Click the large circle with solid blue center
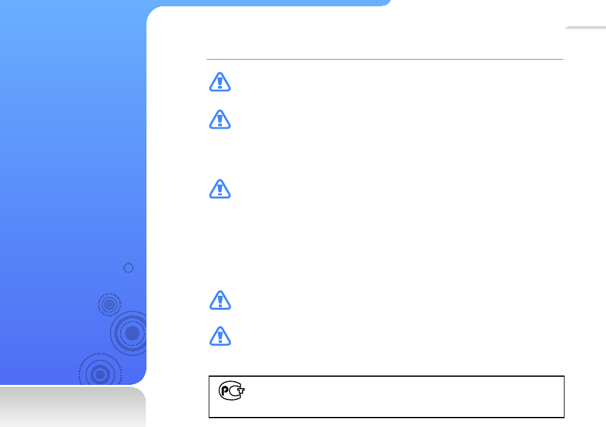This screenshot has width=606, height=427. click(x=129, y=333)
